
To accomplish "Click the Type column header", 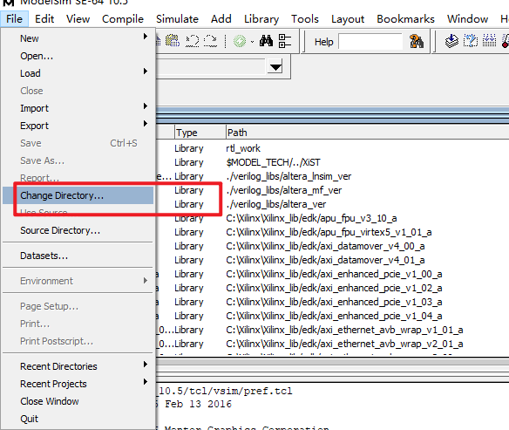I will coord(200,133).
